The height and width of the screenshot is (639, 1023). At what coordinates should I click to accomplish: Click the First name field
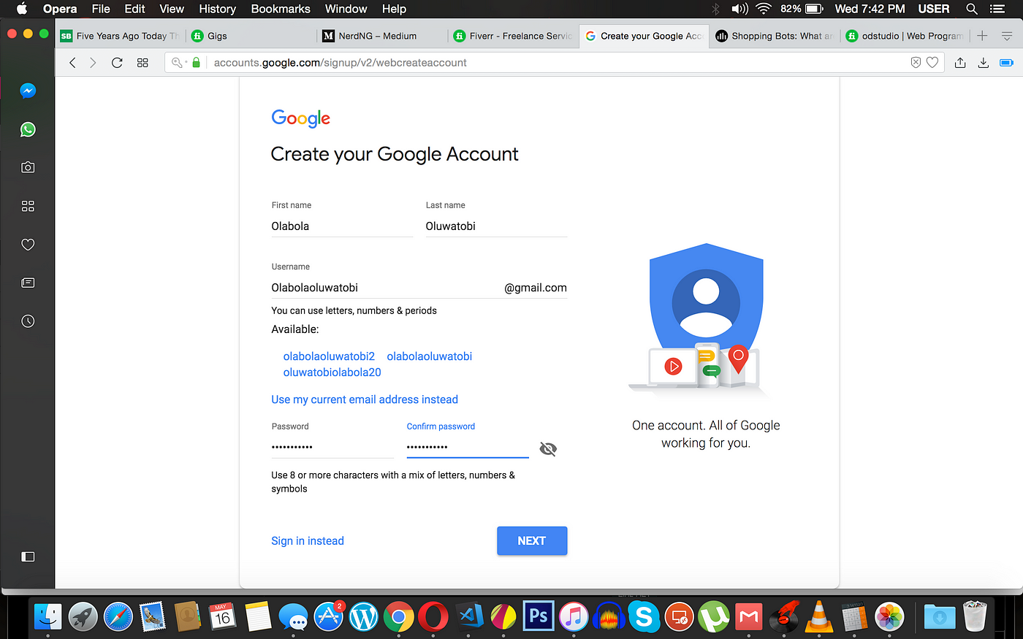pyautogui.click(x=342, y=226)
